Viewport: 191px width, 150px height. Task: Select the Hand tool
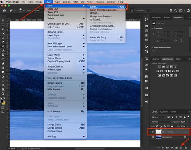coord(3,90)
